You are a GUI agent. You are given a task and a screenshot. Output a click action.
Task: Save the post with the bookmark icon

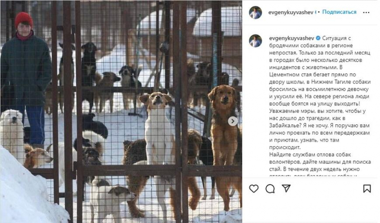coord(367,189)
